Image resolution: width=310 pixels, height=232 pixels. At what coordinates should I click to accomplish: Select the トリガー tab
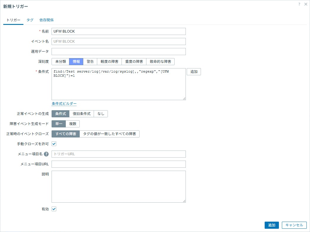pos(13,20)
